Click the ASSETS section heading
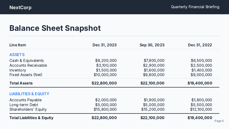This screenshot has height=129, width=229. pyautogui.click(x=17, y=55)
